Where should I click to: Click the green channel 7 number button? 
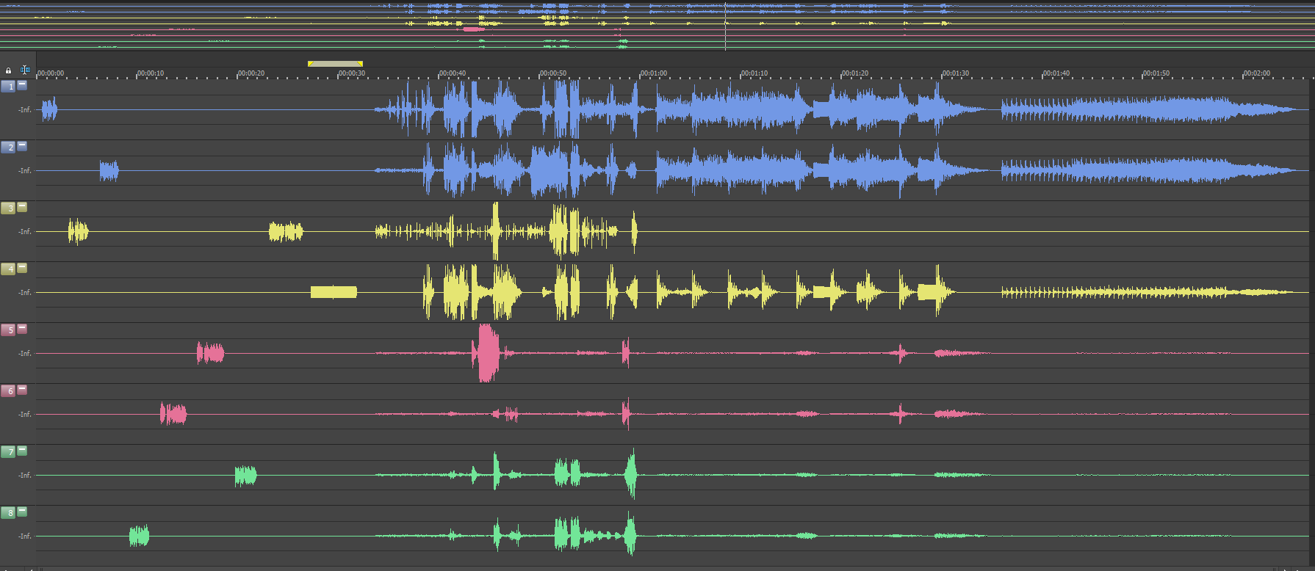pyautogui.click(x=8, y=452)
